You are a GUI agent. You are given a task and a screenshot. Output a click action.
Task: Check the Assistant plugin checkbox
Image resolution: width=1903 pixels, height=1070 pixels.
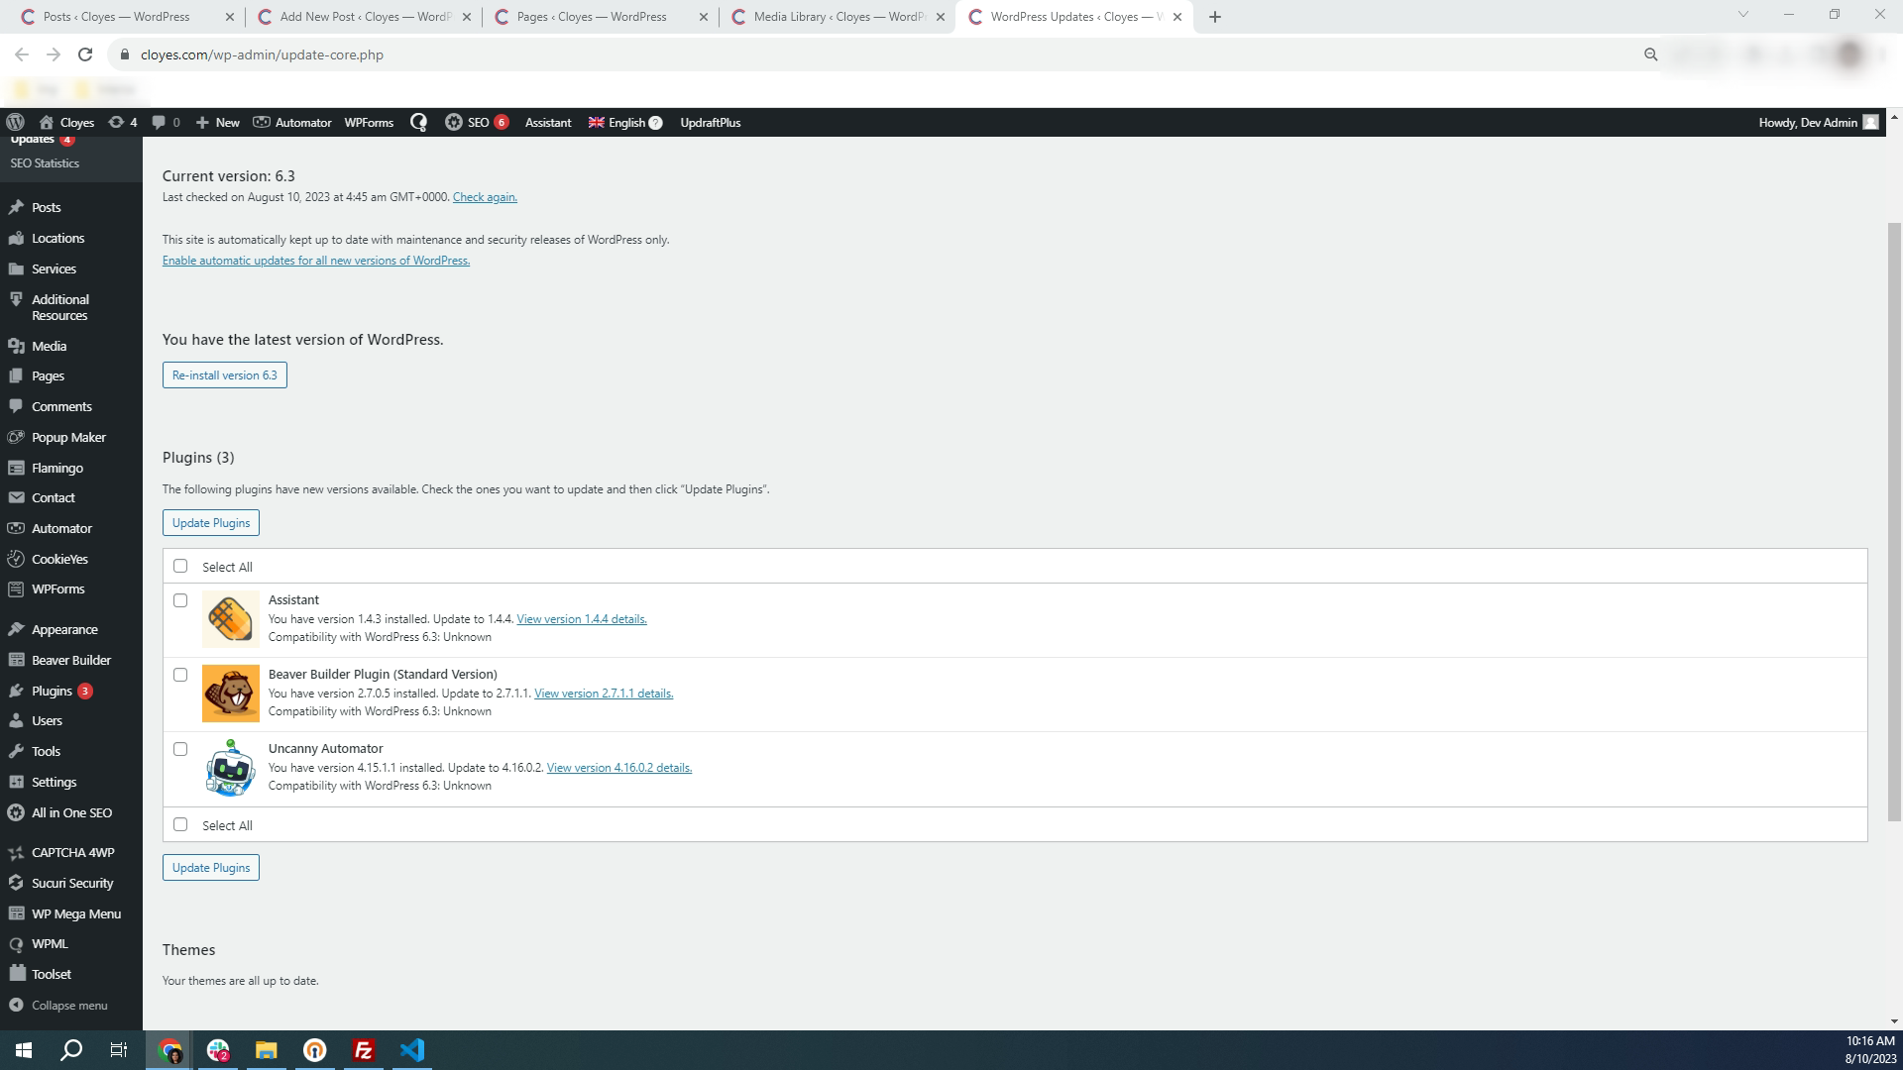pyautogui.click(x=180, y=600)
